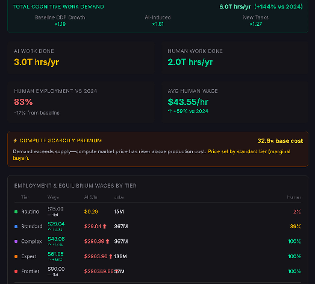Screen dimensions: 315x284
Task: Click the $15.00 Routine wage
Action: pyautogui.click(x=55, y=209)
